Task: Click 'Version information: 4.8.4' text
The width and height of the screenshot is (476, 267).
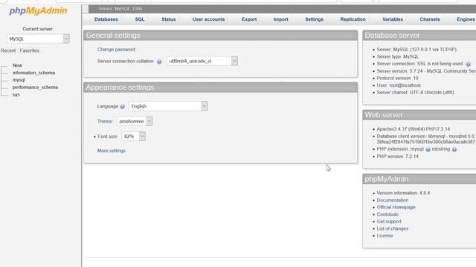Action: (x=403, y=193)
